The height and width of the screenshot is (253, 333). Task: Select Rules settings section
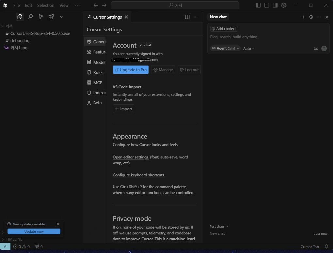95,72
